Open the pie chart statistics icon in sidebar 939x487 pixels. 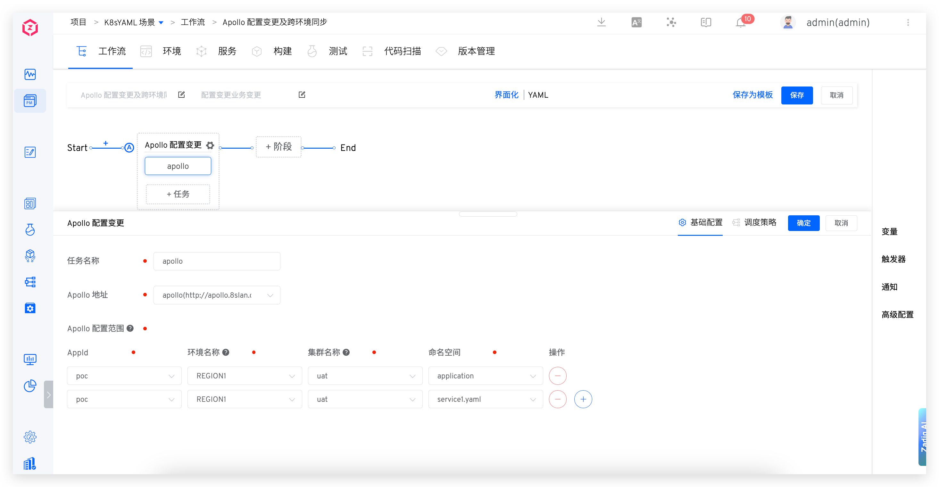(x=30, y=386)
